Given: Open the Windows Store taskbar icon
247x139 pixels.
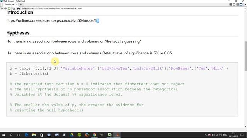Looking at the screenshot, I should pyautogui.click(x=41, y=135).
